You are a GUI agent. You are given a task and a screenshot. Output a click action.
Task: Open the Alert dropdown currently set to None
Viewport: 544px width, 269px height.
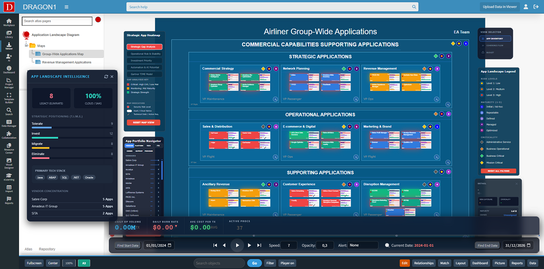[363, 245]
